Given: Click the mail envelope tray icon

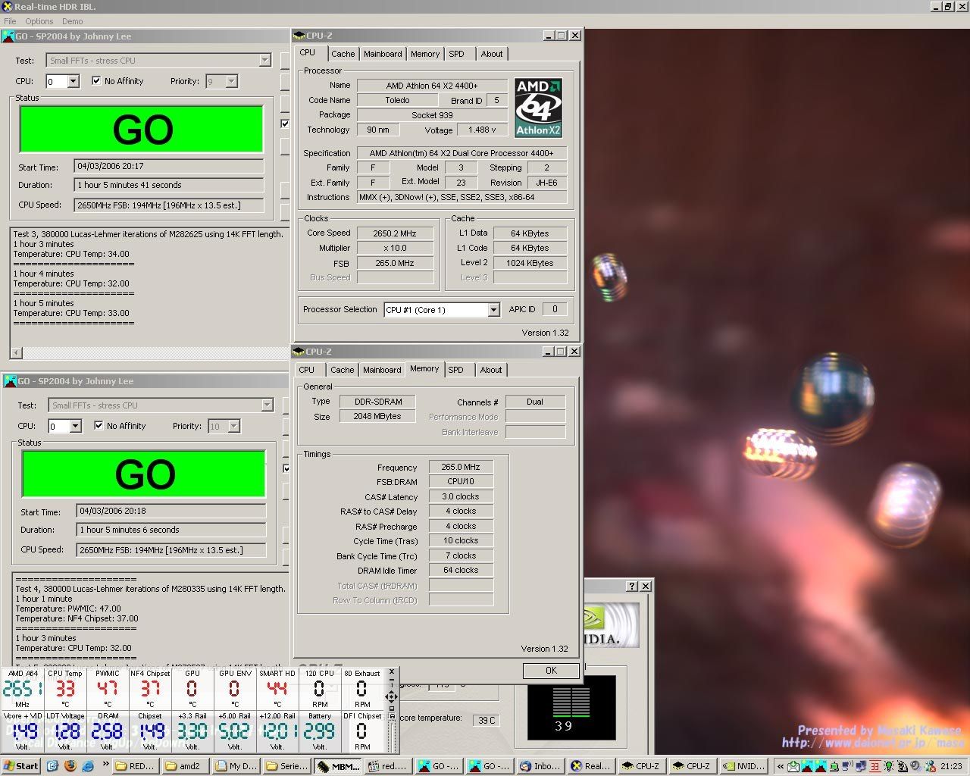Looking at the screenshot, I should tap(793, 766).
